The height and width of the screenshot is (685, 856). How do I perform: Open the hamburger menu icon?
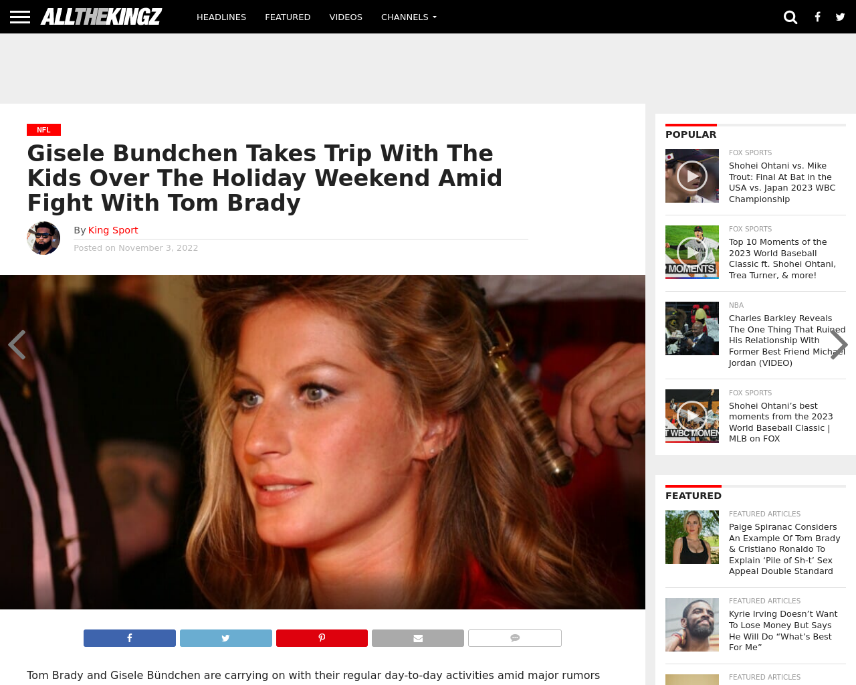(20, 17)
